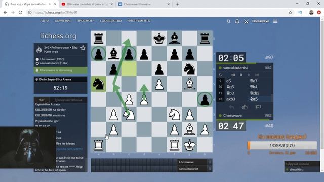Viewport: 324px width, 182px height.
Task: Open the hamburger menu next to Chesswave
Action: coord(275,21)
